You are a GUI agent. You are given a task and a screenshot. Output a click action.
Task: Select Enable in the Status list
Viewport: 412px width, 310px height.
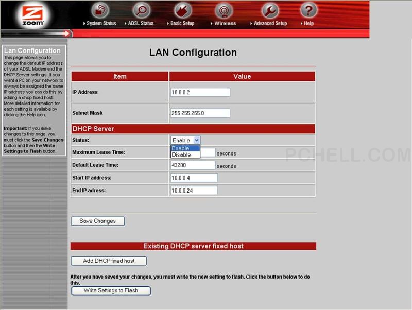pos(181,148)
